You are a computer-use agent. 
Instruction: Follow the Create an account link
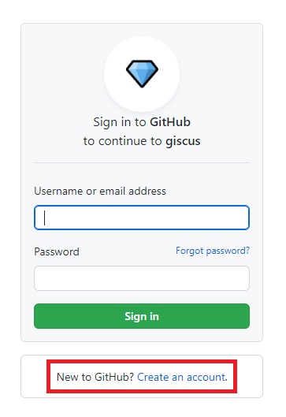pyautogui.click(x=180, y=377)
